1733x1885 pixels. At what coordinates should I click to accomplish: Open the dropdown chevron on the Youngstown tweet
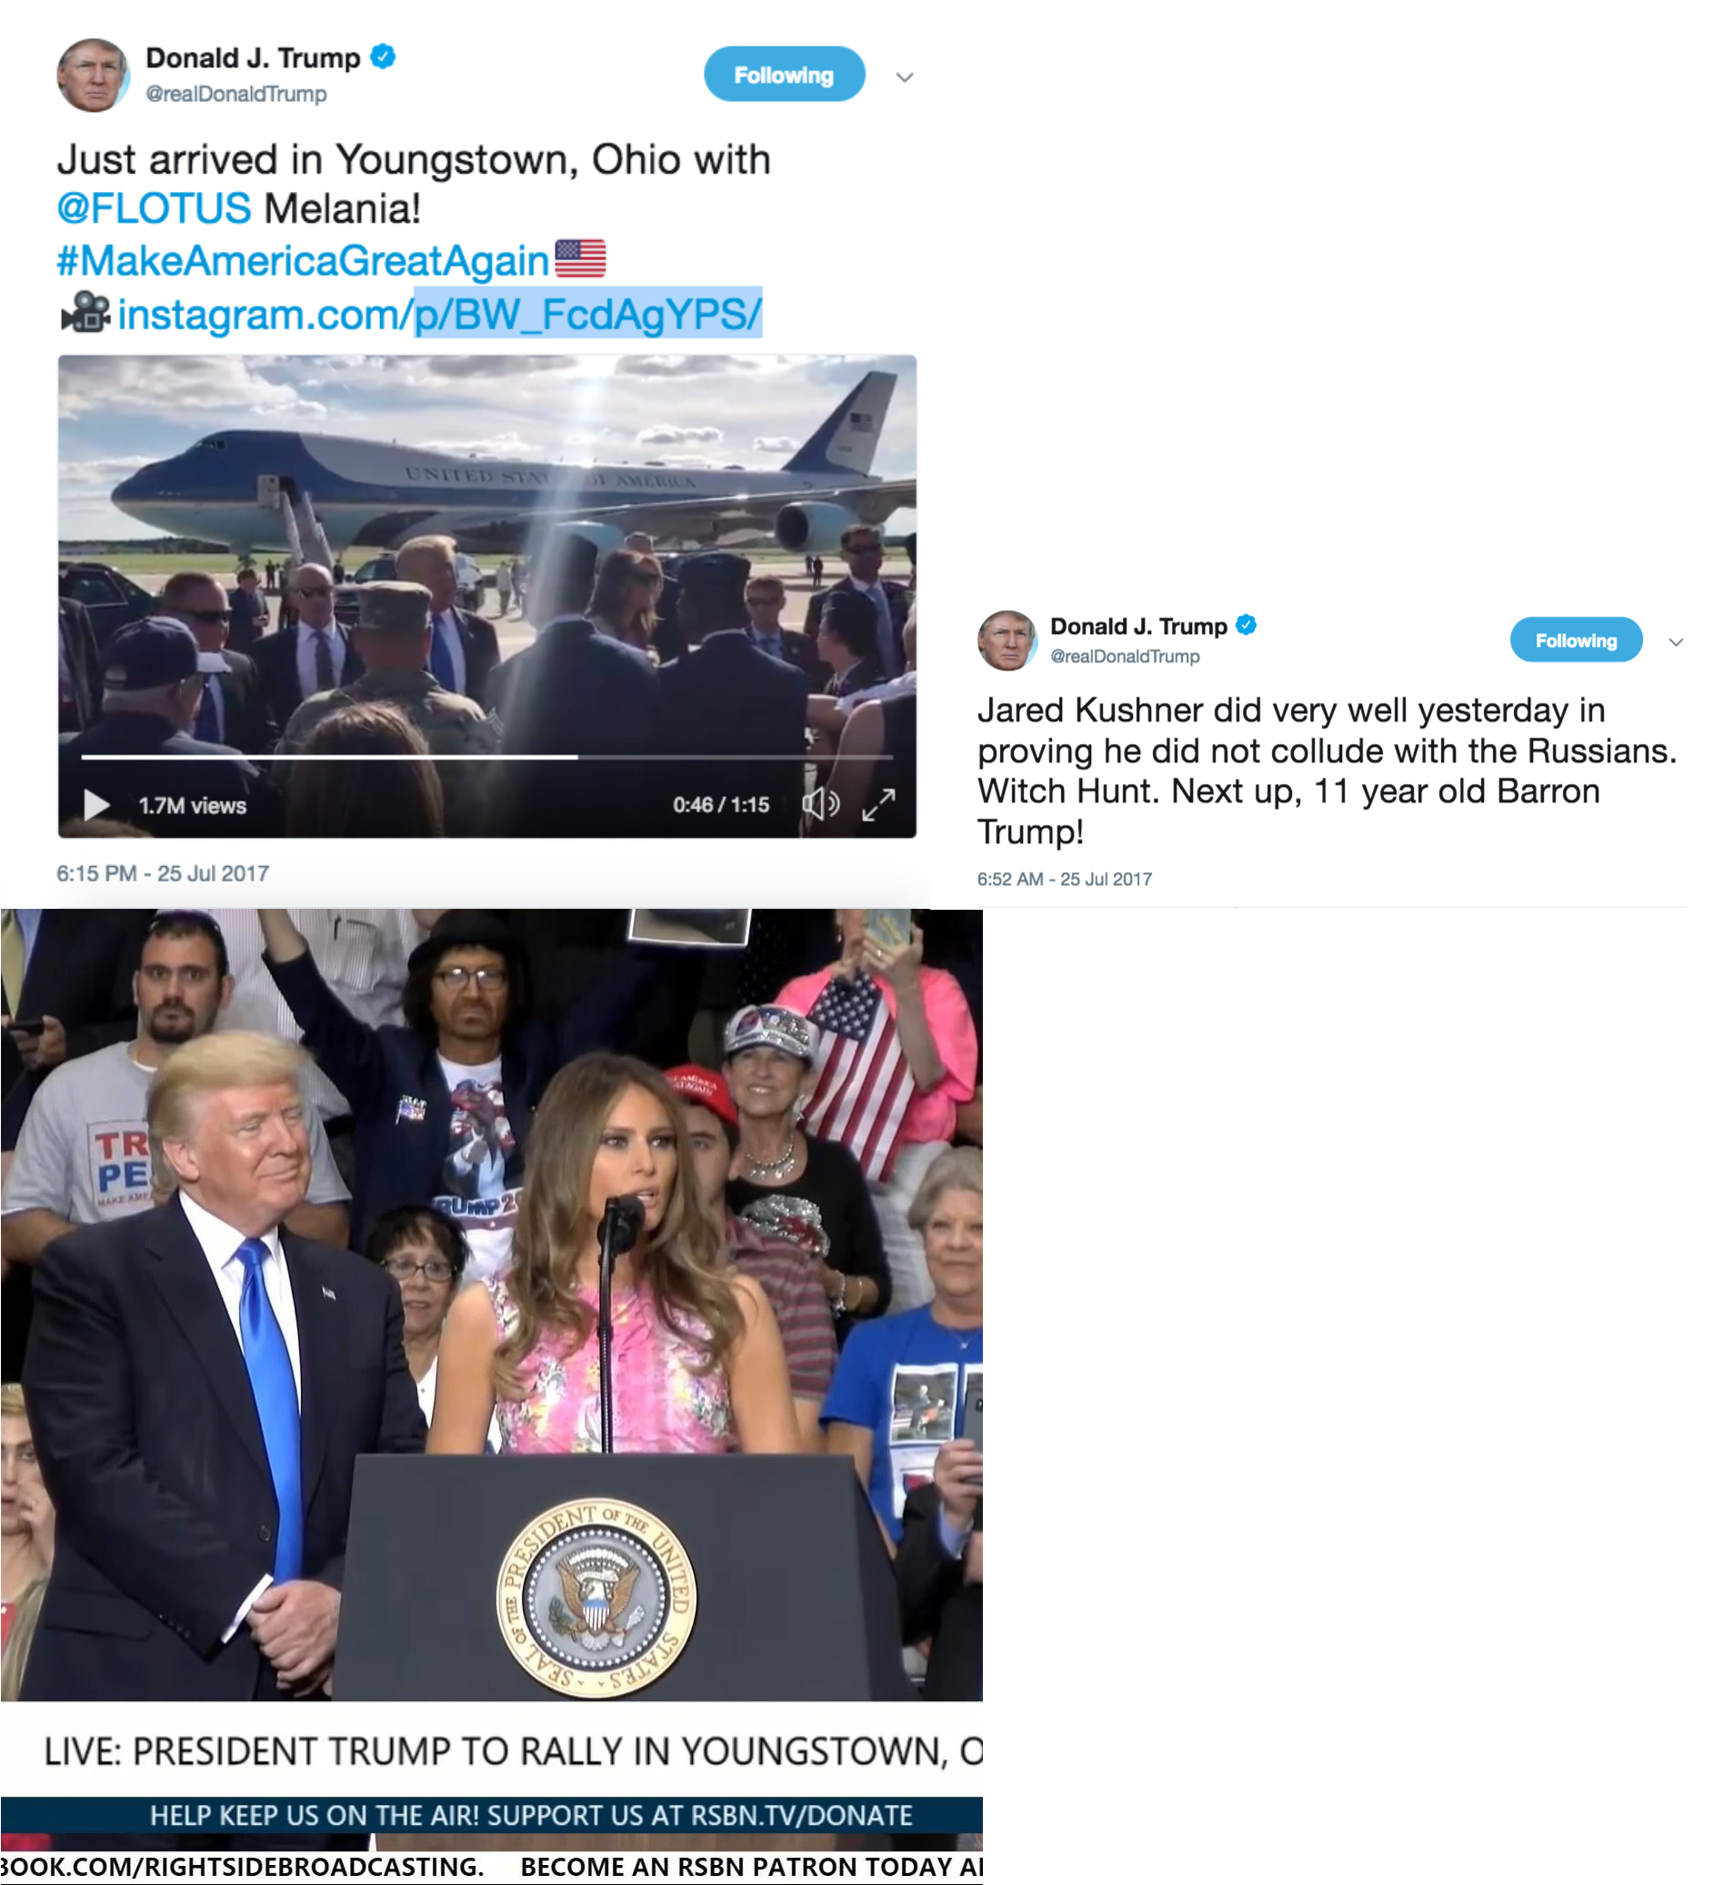pos(905,77)
